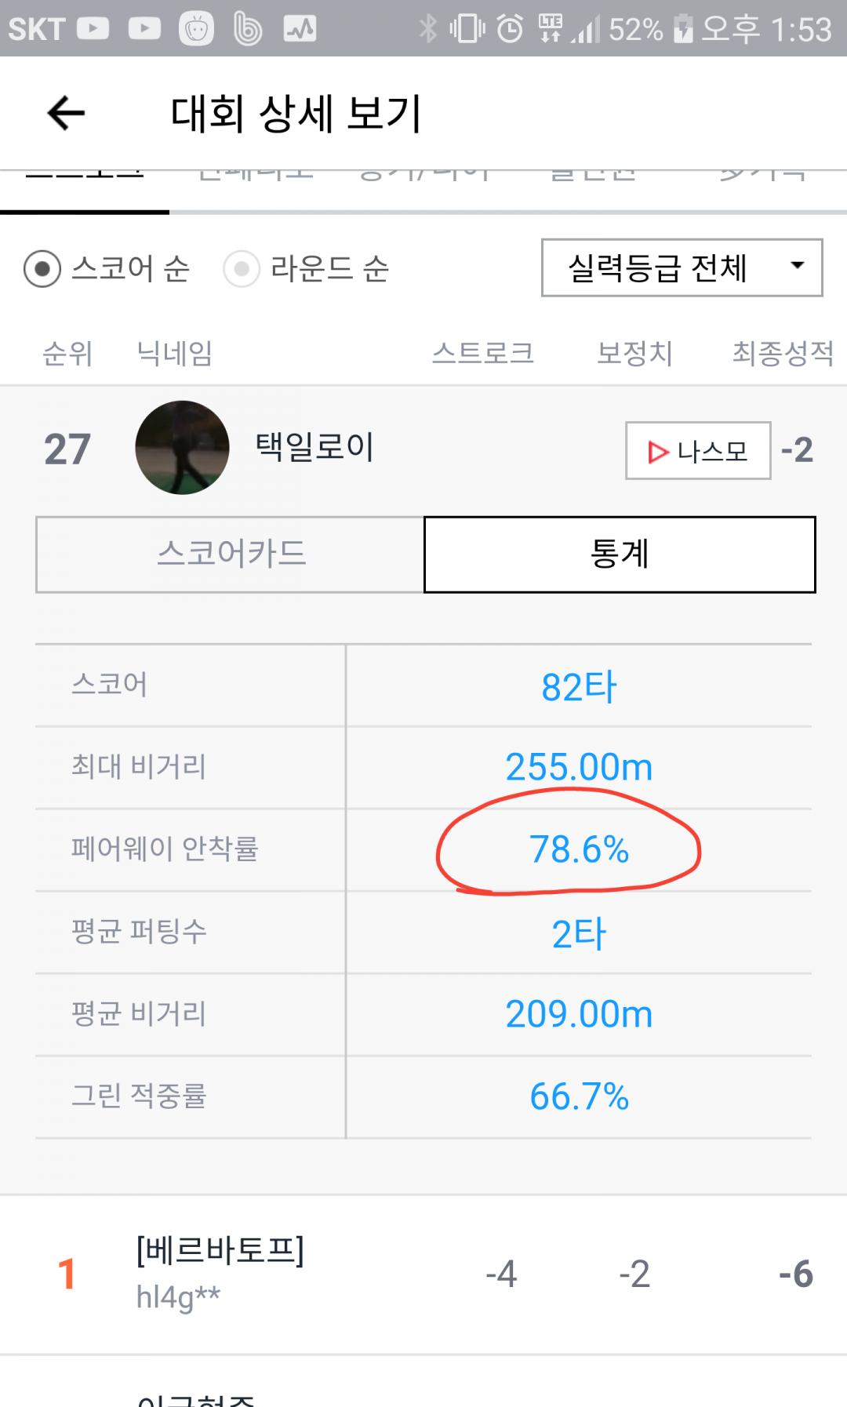Image resolution: width=847 pixels, height=1407 pixels.
Task: Tap the Bluetooth status icon
Action: [427, 30]
